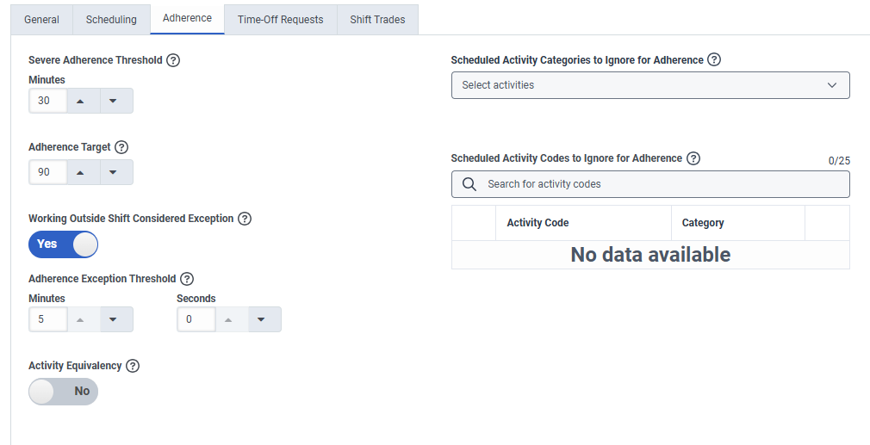
Task: Click the search magnifier icon for activity codes
Action: click(x=469, y=184)
